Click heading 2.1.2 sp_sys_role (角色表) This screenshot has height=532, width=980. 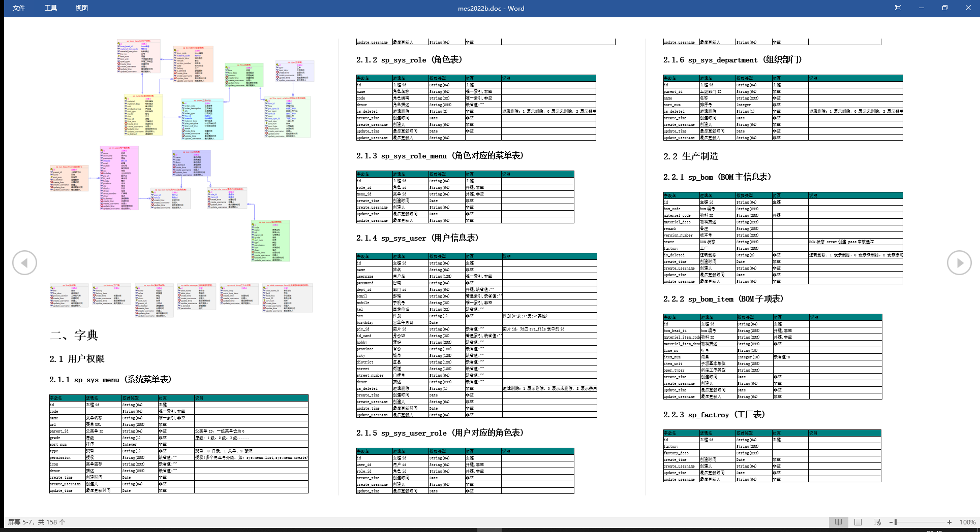[x=409, y=60]
